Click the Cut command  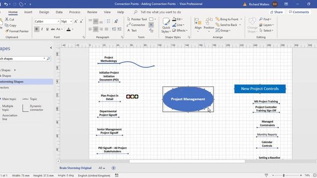pyautogui.click(x=10, y=19)
